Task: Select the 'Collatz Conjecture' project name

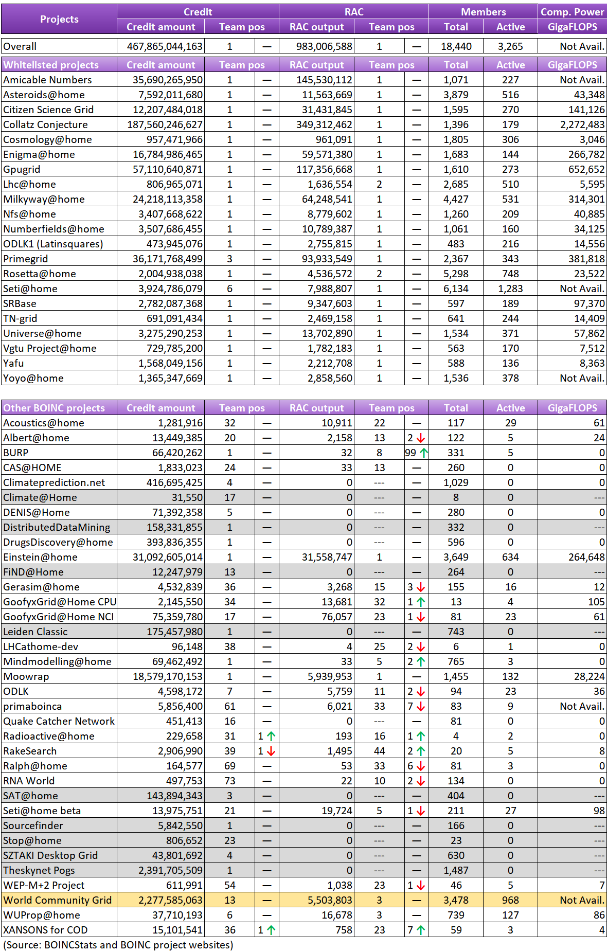Action: point(45,124)
